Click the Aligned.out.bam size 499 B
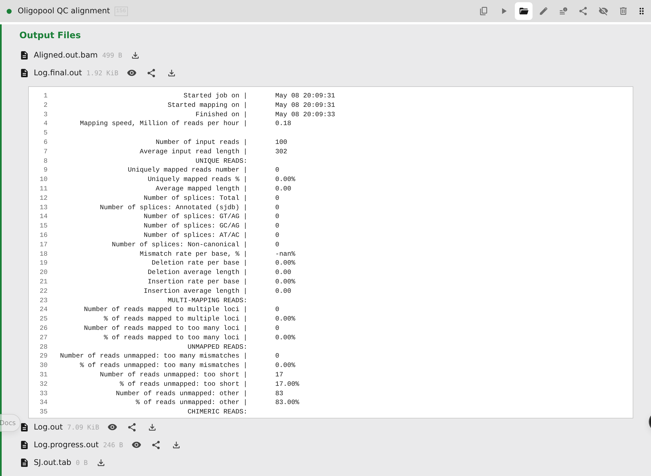Screen dimensions: 651x476 112,55
